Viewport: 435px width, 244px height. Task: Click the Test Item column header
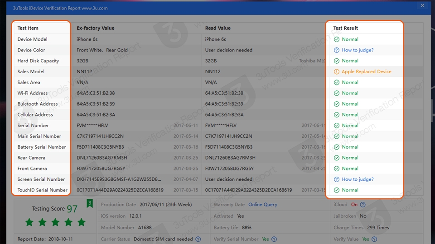coord(28,28)
